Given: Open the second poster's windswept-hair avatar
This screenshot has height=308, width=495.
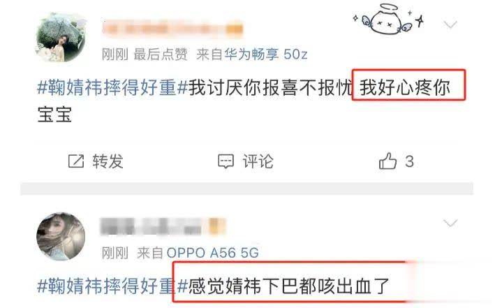Looking at the screenshot, I should click(61, 236).
